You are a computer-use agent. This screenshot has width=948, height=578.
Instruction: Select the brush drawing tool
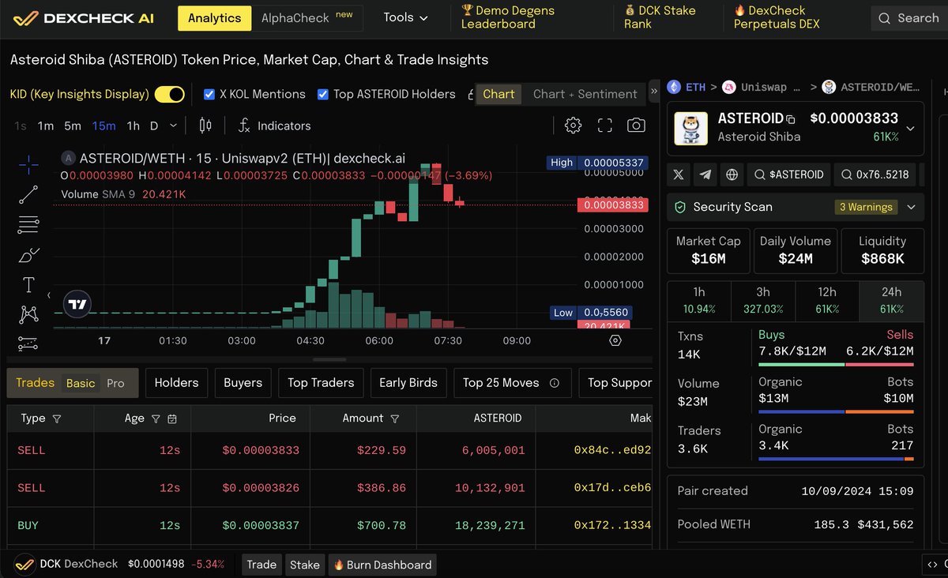[x=28, y=255]
